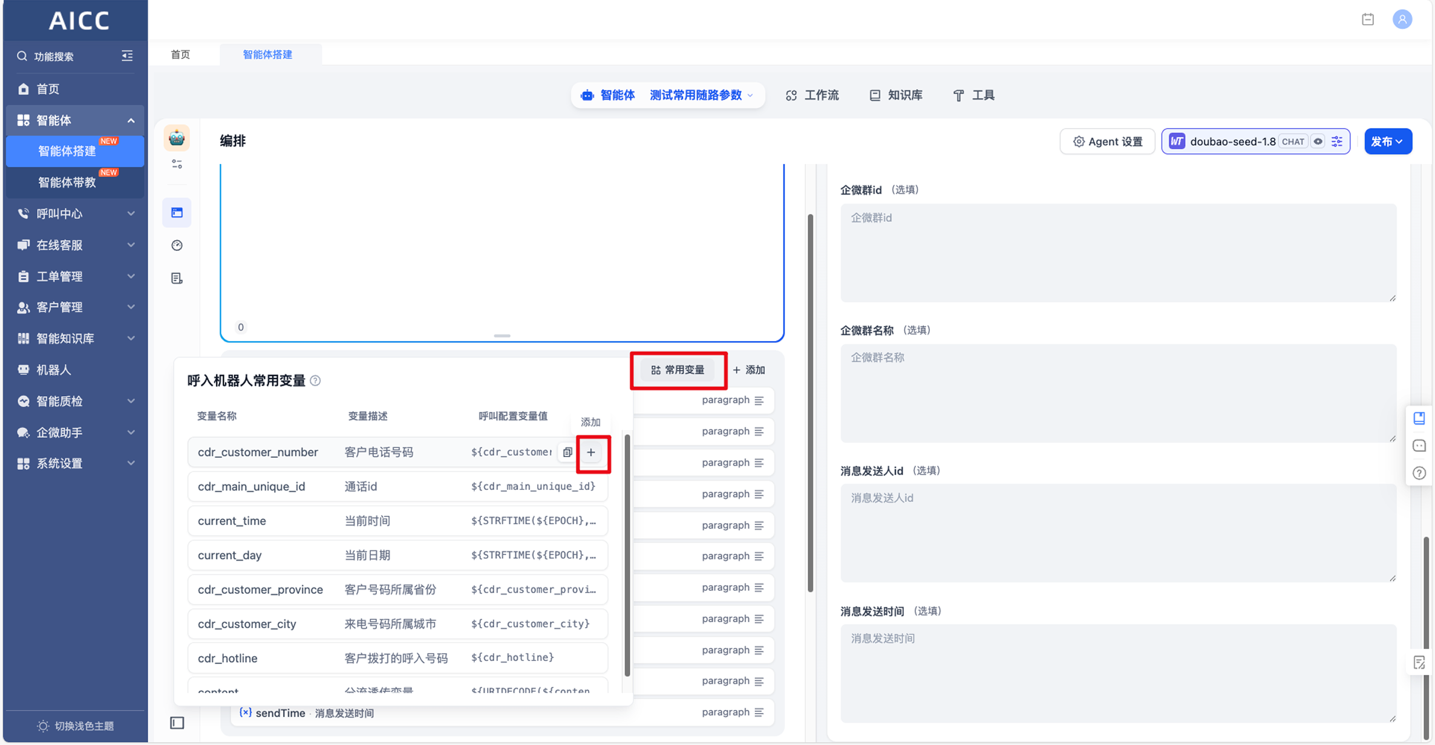Image resolution: width=1435 pixels, height=745 pixels.
Task: Open the 工作流 menu item
Action: click(x=812, y=95)
